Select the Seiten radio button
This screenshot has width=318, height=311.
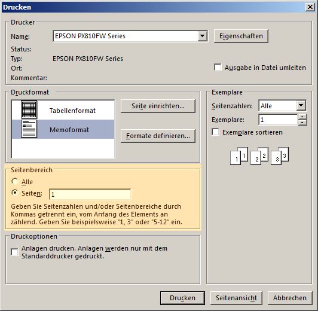(14, 193)
